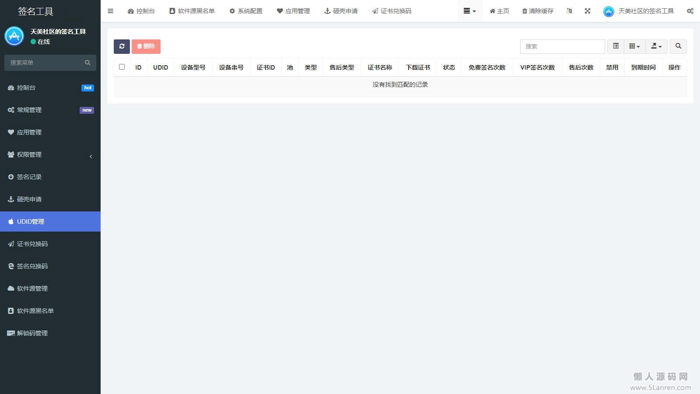
Task: Toggle table card view icon
Action: [x=616, y=46]
